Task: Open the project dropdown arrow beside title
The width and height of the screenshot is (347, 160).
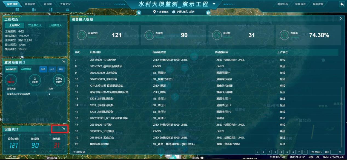Action: click(x=214, y=4)
